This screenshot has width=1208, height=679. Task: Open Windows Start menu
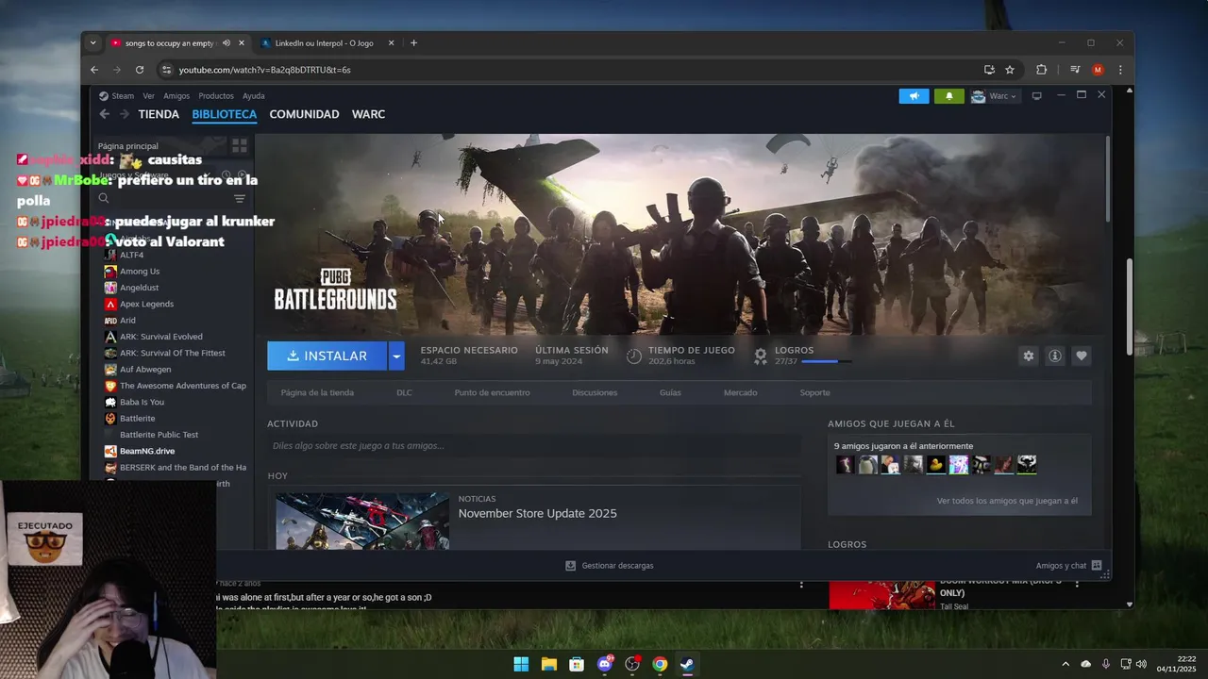click(521, 664)
